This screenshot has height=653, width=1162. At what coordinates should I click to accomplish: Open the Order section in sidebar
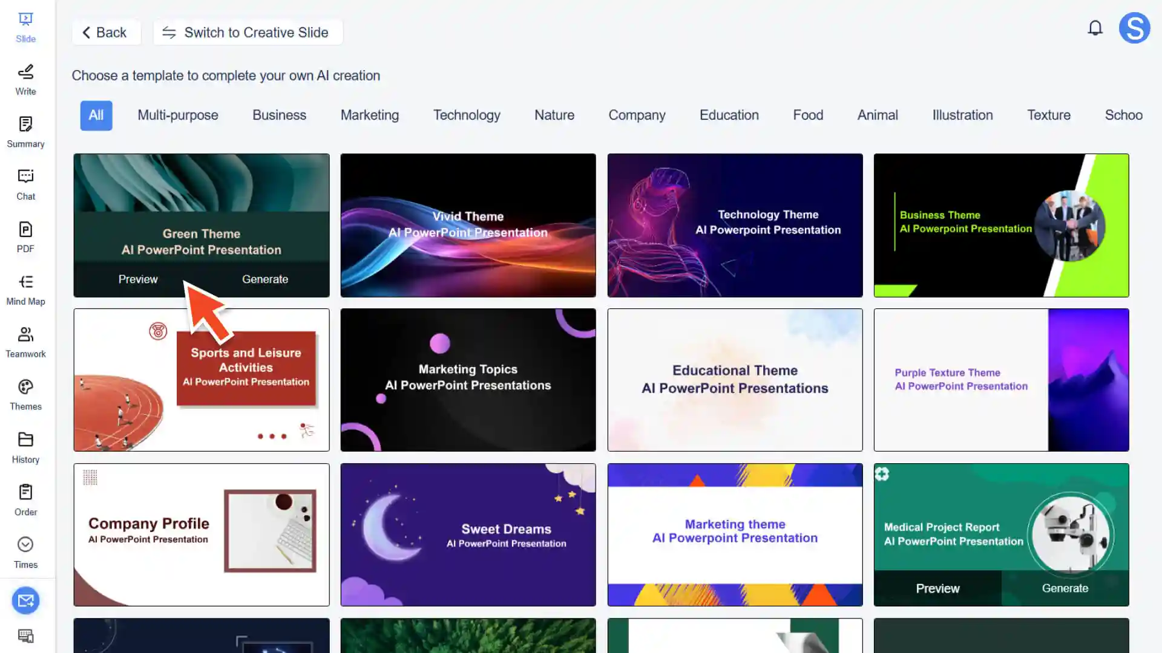25,501
